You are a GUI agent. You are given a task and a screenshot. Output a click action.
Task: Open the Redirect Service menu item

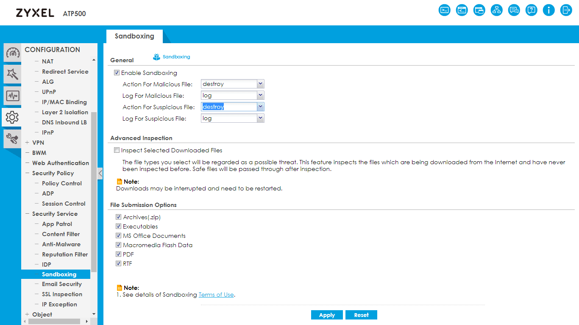65,72
